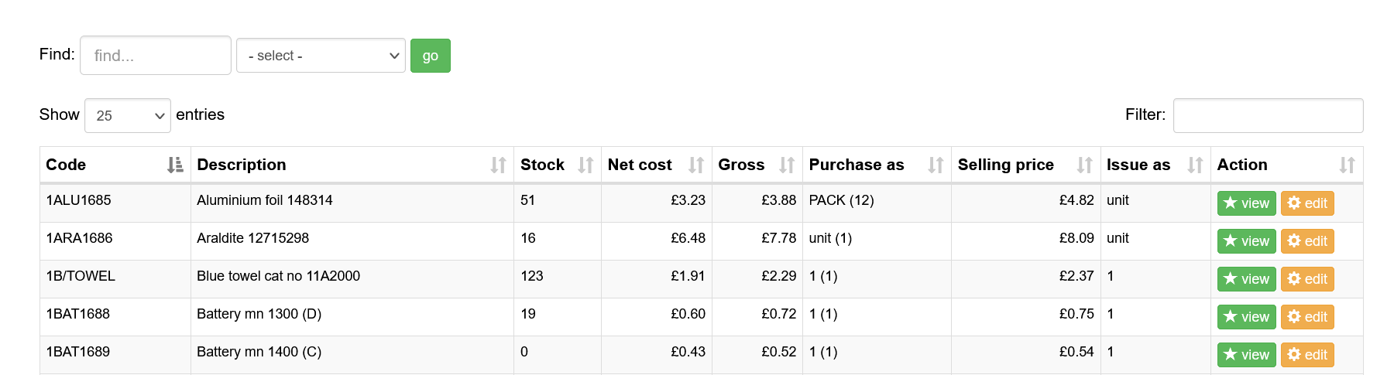Edit the Araldite 12715298 item

click(x=1307, y=241)
